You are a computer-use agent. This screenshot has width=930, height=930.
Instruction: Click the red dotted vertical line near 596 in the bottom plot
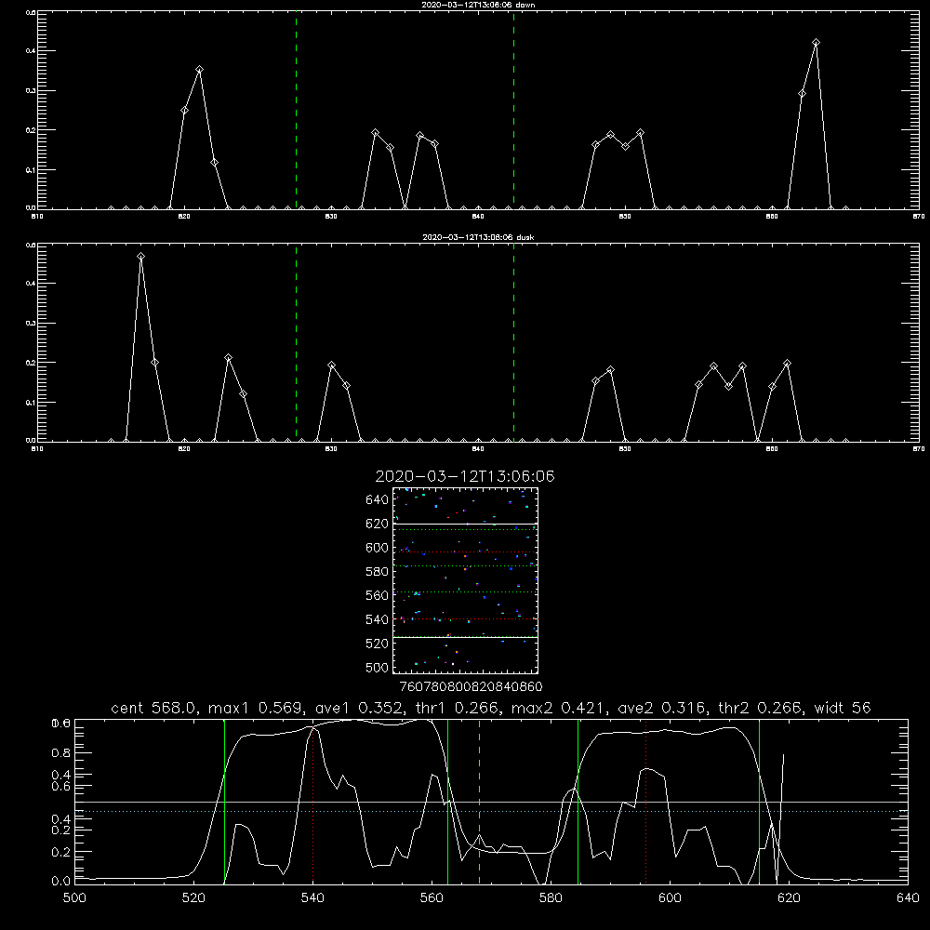[x=646, y=802]
